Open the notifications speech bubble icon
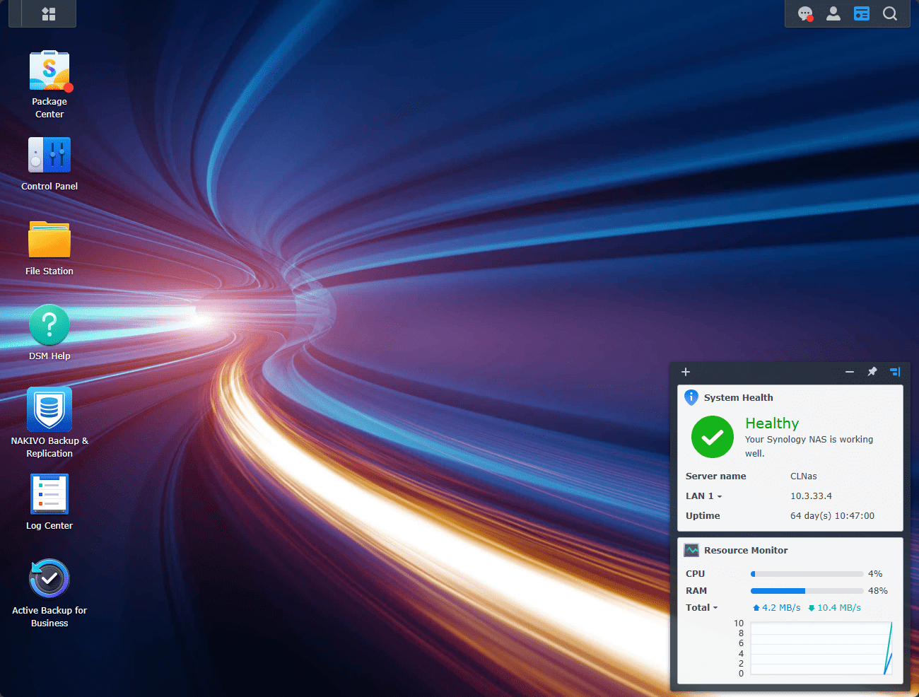This screenshot has height=697, width=919. [x=805, y=13]
